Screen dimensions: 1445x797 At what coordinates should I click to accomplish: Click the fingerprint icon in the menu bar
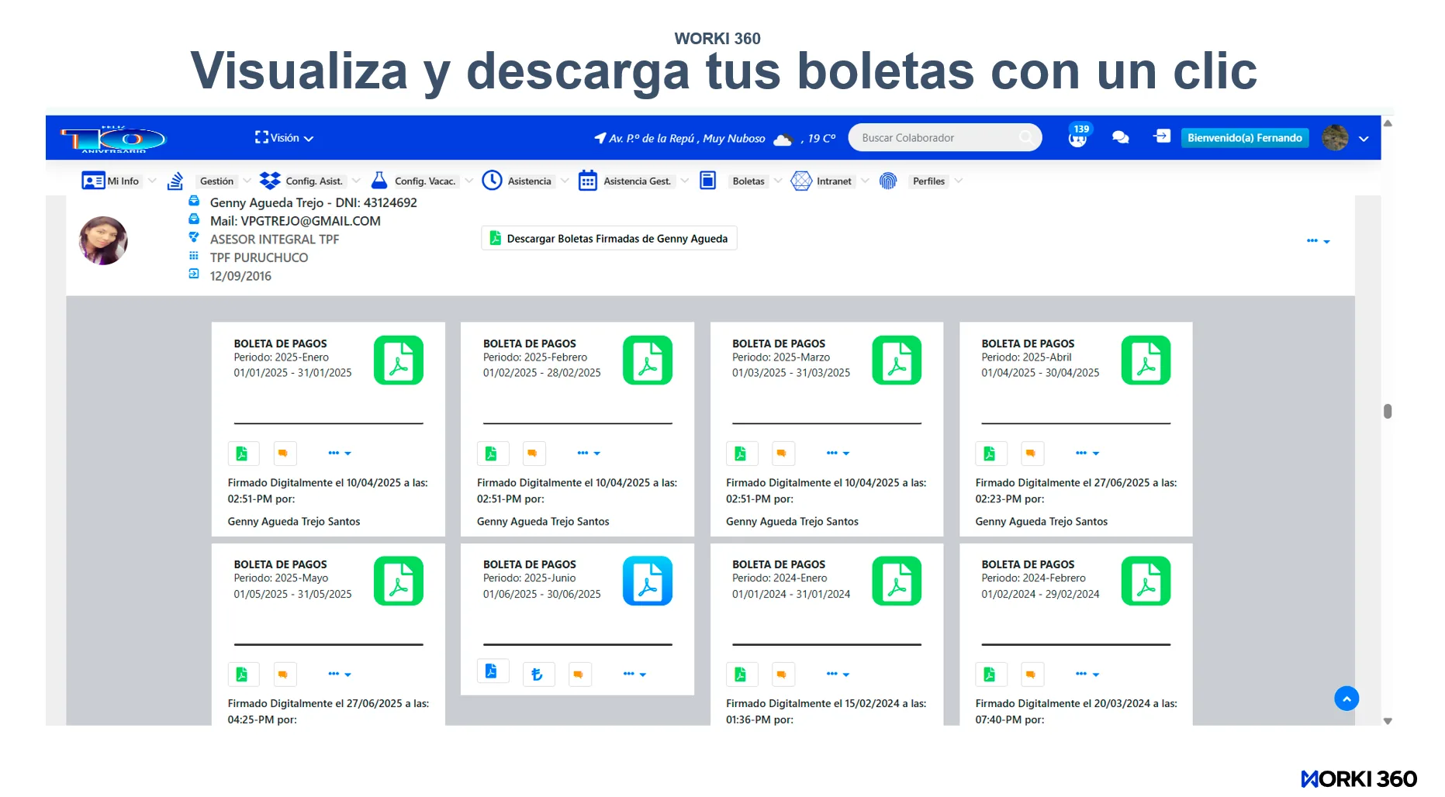click(x=888, y=181)
